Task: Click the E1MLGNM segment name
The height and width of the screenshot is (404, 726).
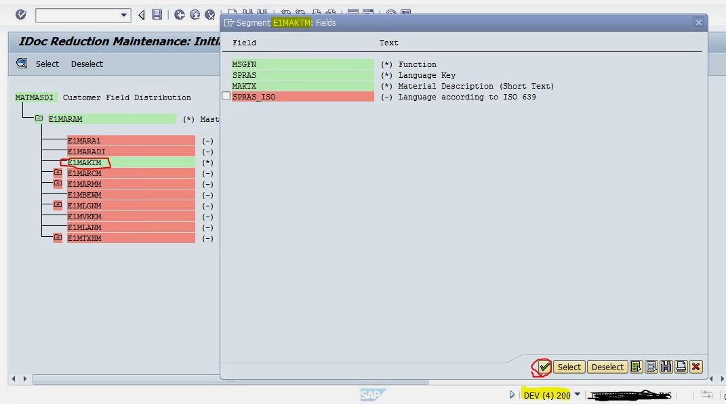Action: [84, 206]
